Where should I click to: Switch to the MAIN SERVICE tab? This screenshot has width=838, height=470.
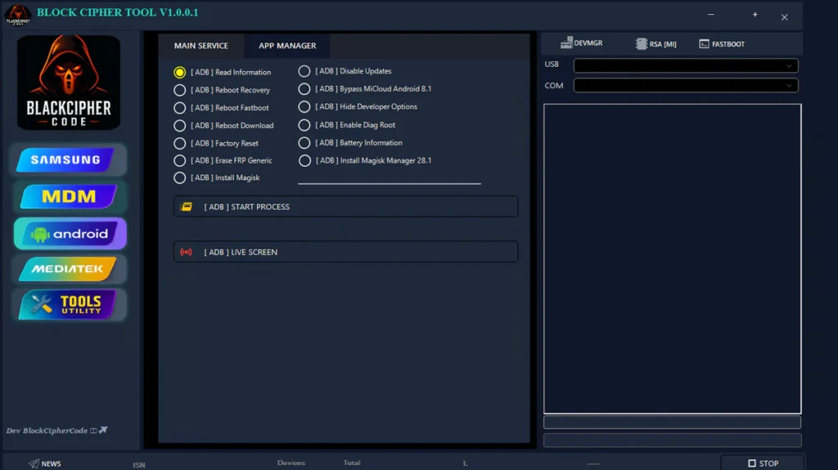(201, 46)
